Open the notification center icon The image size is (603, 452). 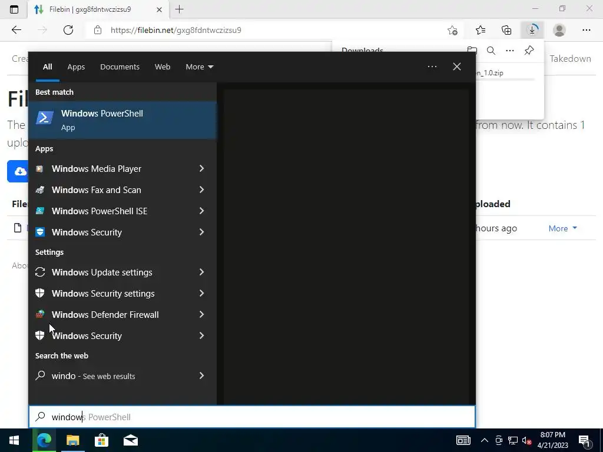[x=585, y=441]
